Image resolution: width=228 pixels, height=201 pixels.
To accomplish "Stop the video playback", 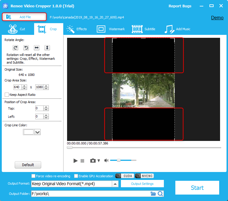I will [x=82, y=161].
